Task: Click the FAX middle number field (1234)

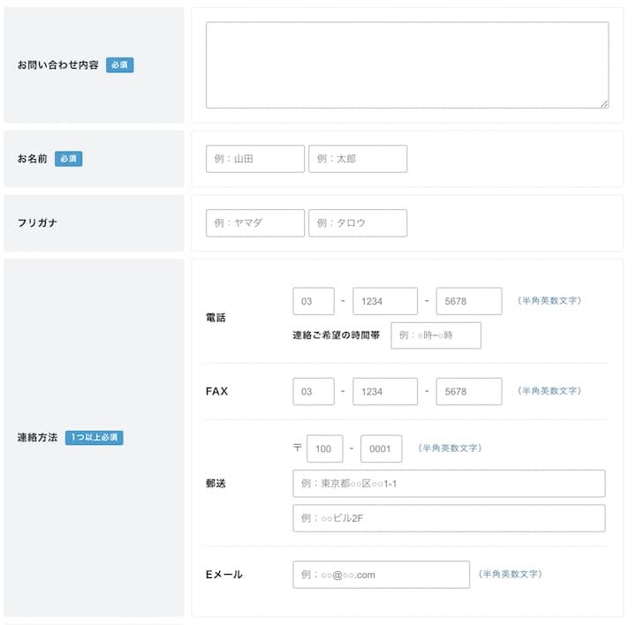Action: point(384,391)
